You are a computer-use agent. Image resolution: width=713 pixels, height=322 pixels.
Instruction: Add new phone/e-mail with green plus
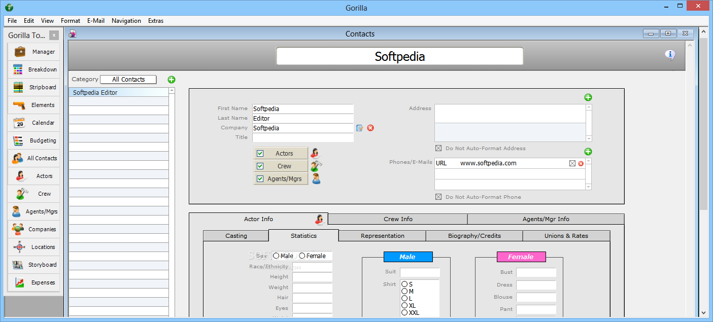(588, 152)
